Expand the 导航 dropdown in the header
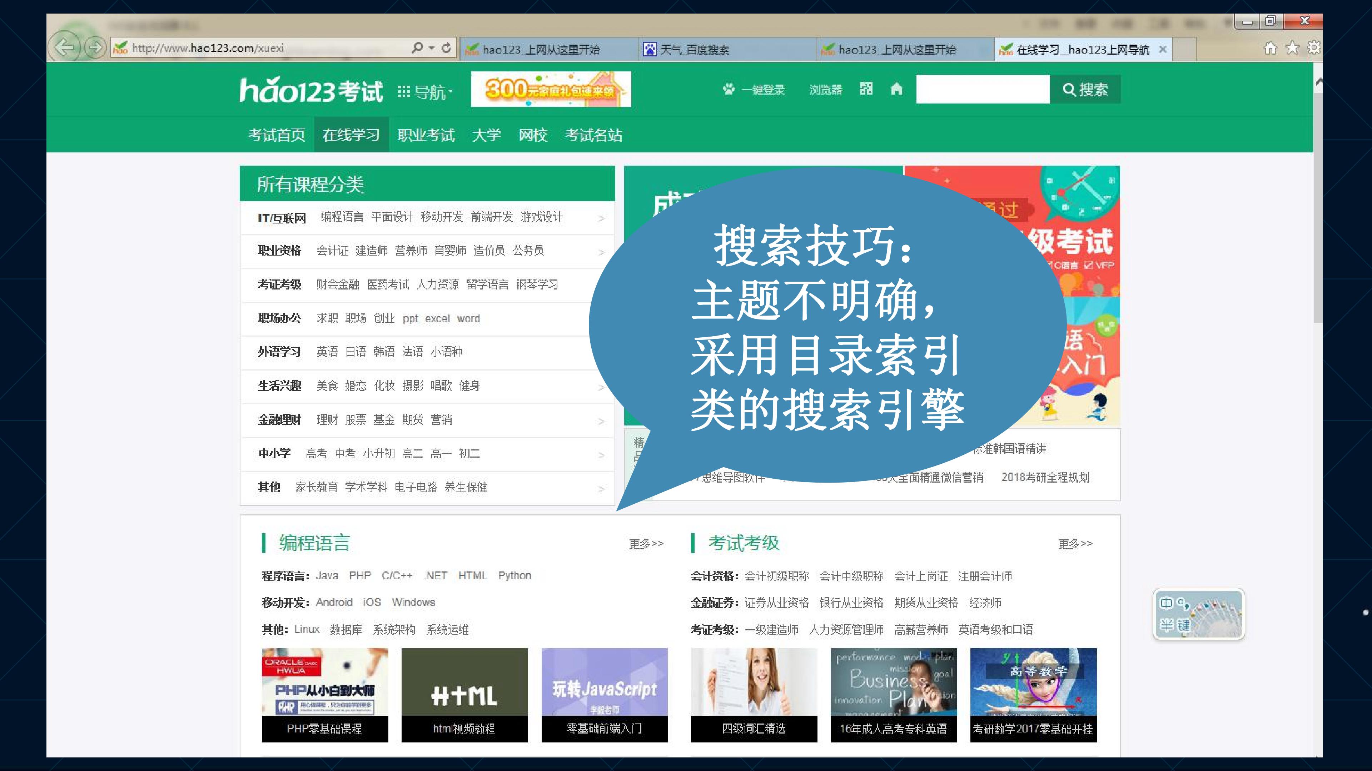 tap(425, 92)
